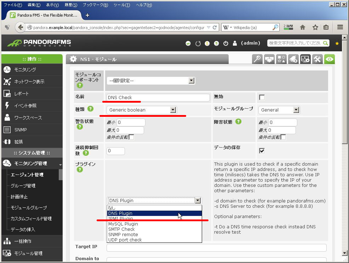
Task: Click help icon under 警告状態 label
Action: coord(80,127)
